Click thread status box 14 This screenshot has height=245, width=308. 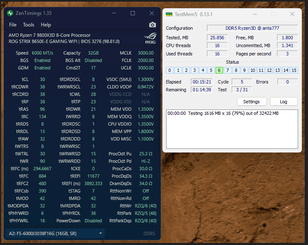286,70
